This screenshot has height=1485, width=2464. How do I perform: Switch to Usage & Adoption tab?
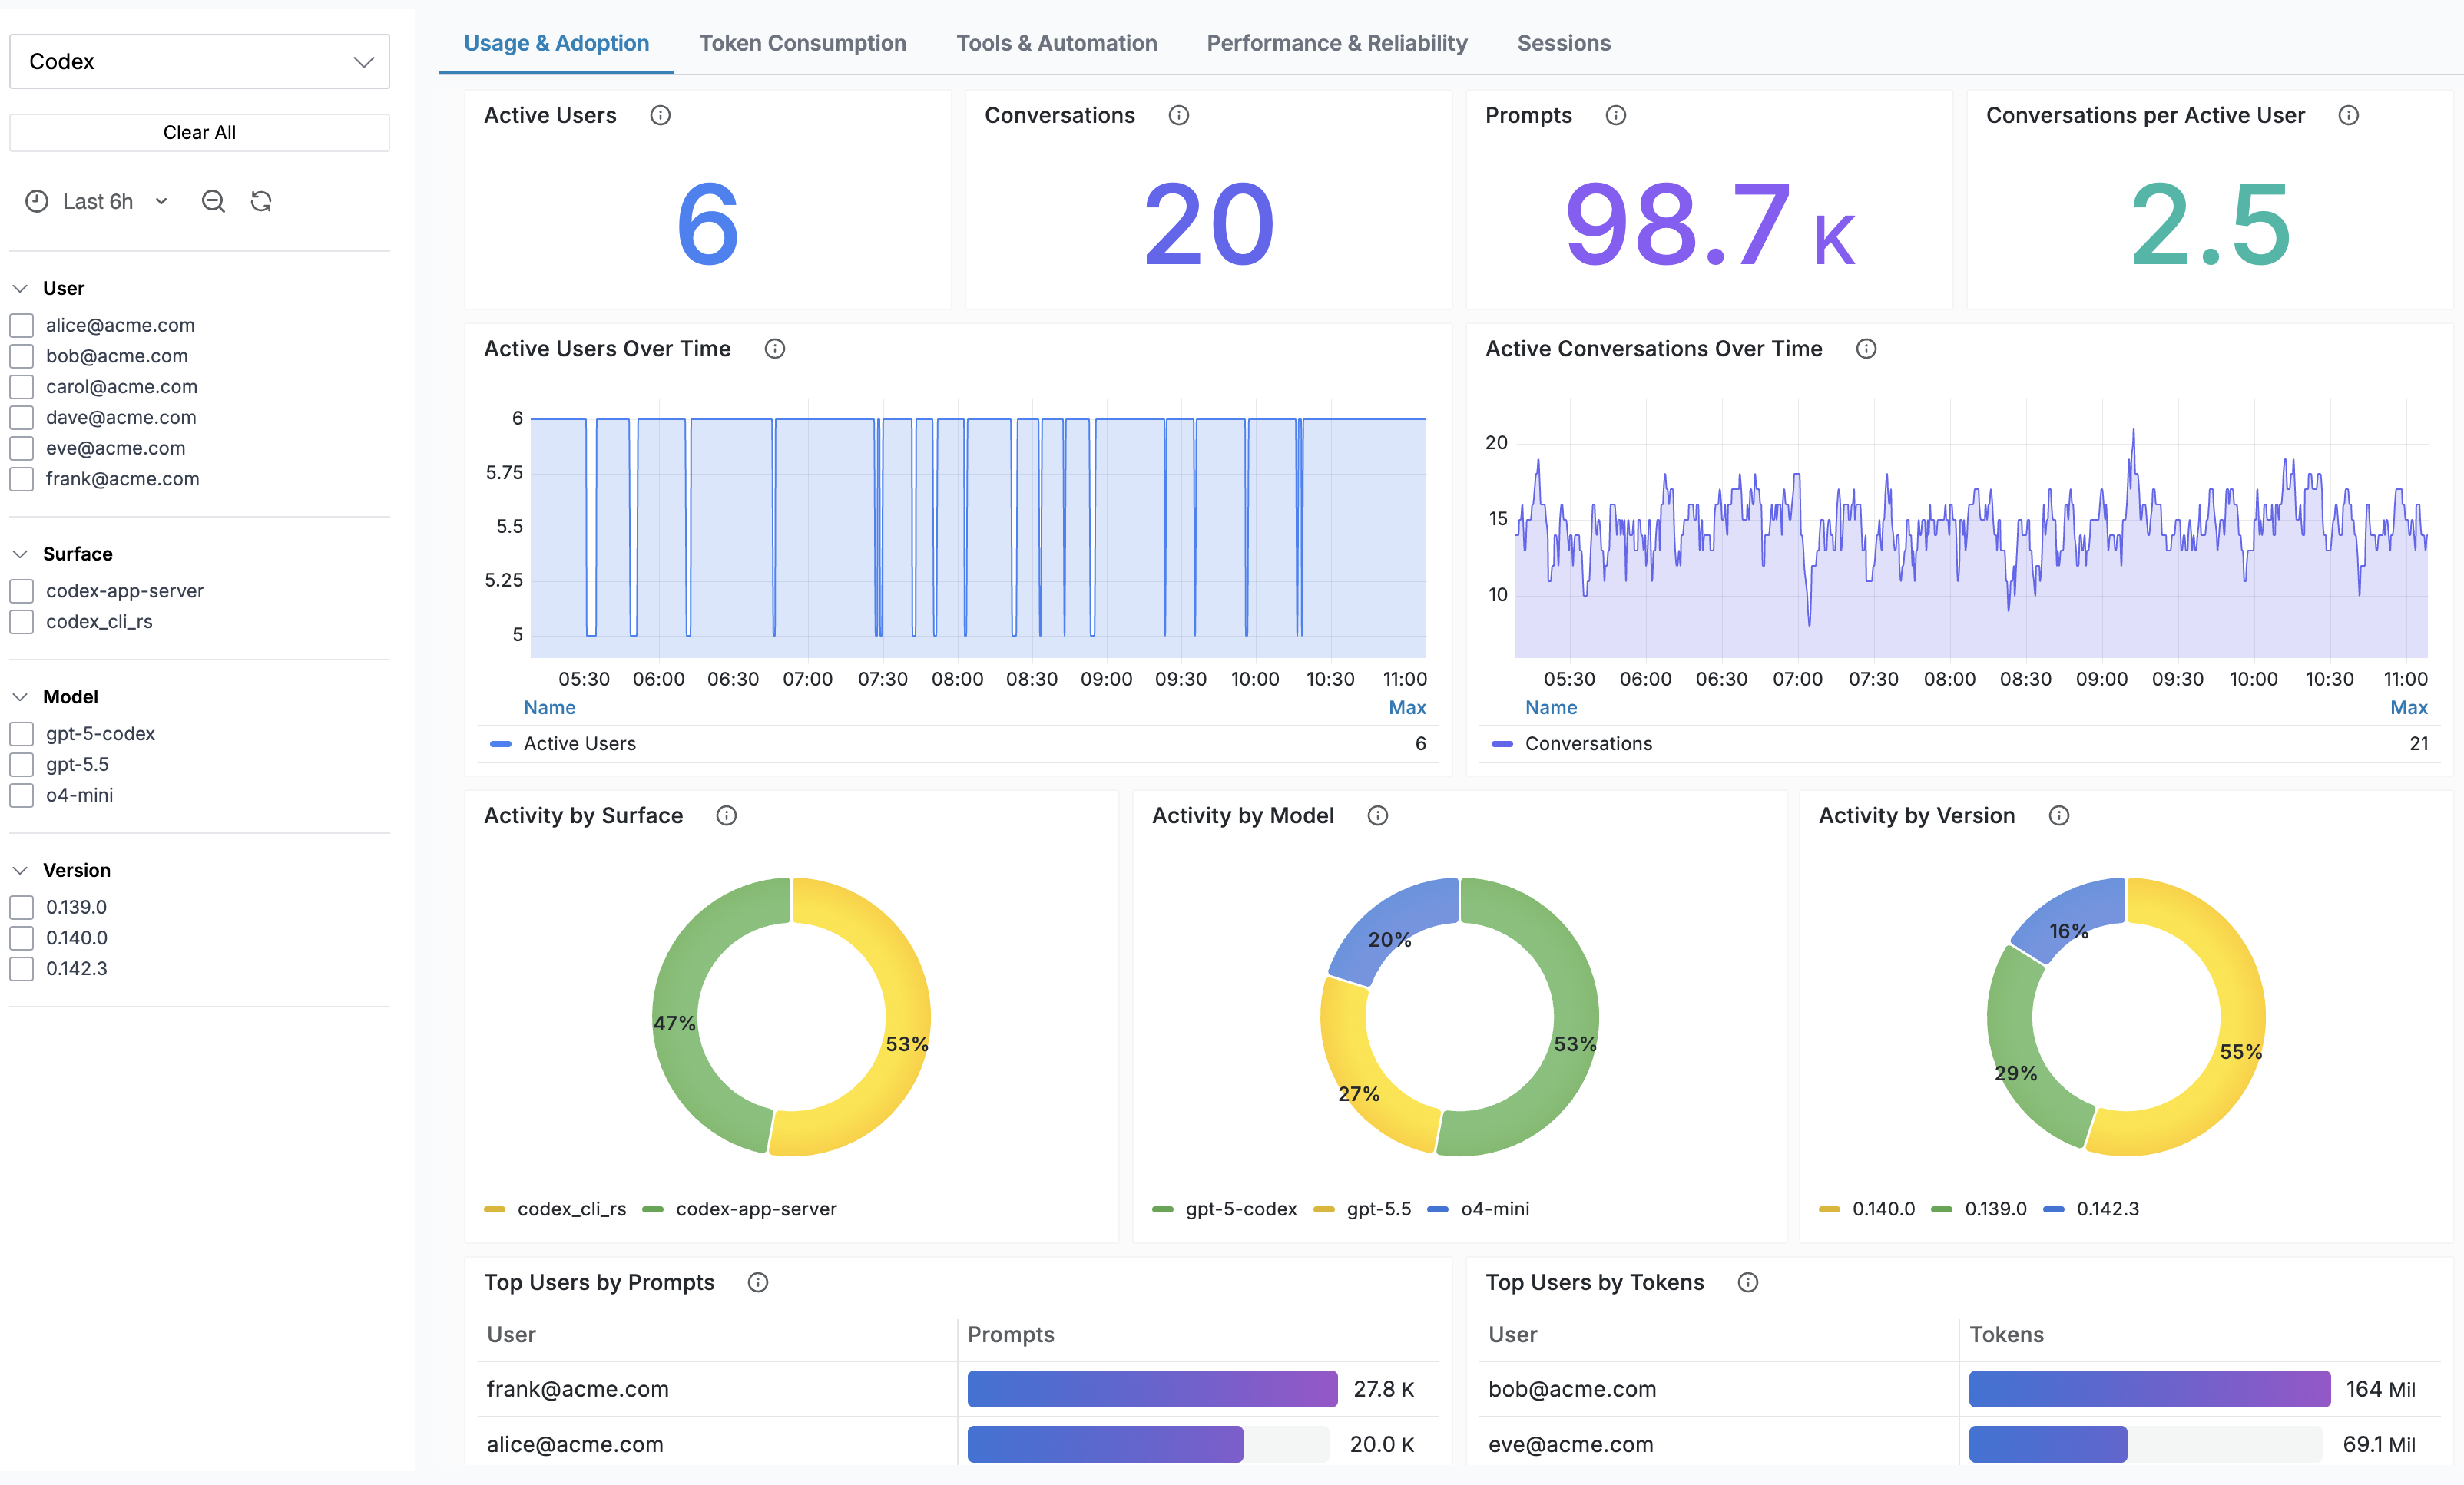pyautogui.click(x=556, y=43)
